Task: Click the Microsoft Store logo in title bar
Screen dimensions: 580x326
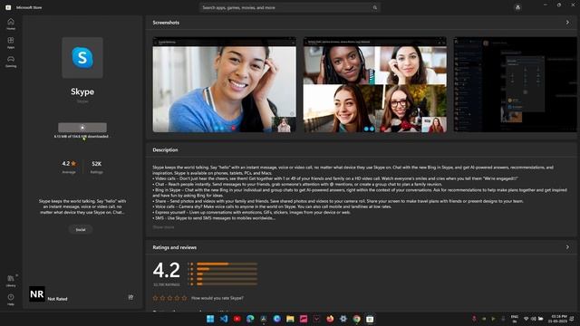Action: pyautogui.click(x=8, y=7)
